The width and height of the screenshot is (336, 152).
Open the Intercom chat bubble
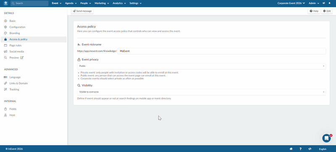pyautogui.click(x=326, y=138)
